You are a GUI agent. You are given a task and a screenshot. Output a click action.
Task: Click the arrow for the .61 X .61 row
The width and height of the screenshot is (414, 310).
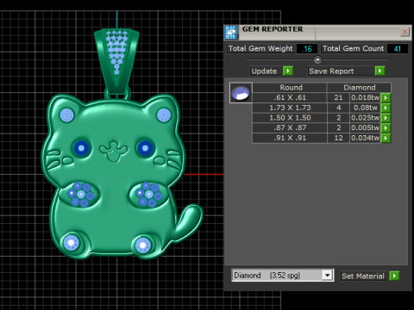tap(386, 97)
